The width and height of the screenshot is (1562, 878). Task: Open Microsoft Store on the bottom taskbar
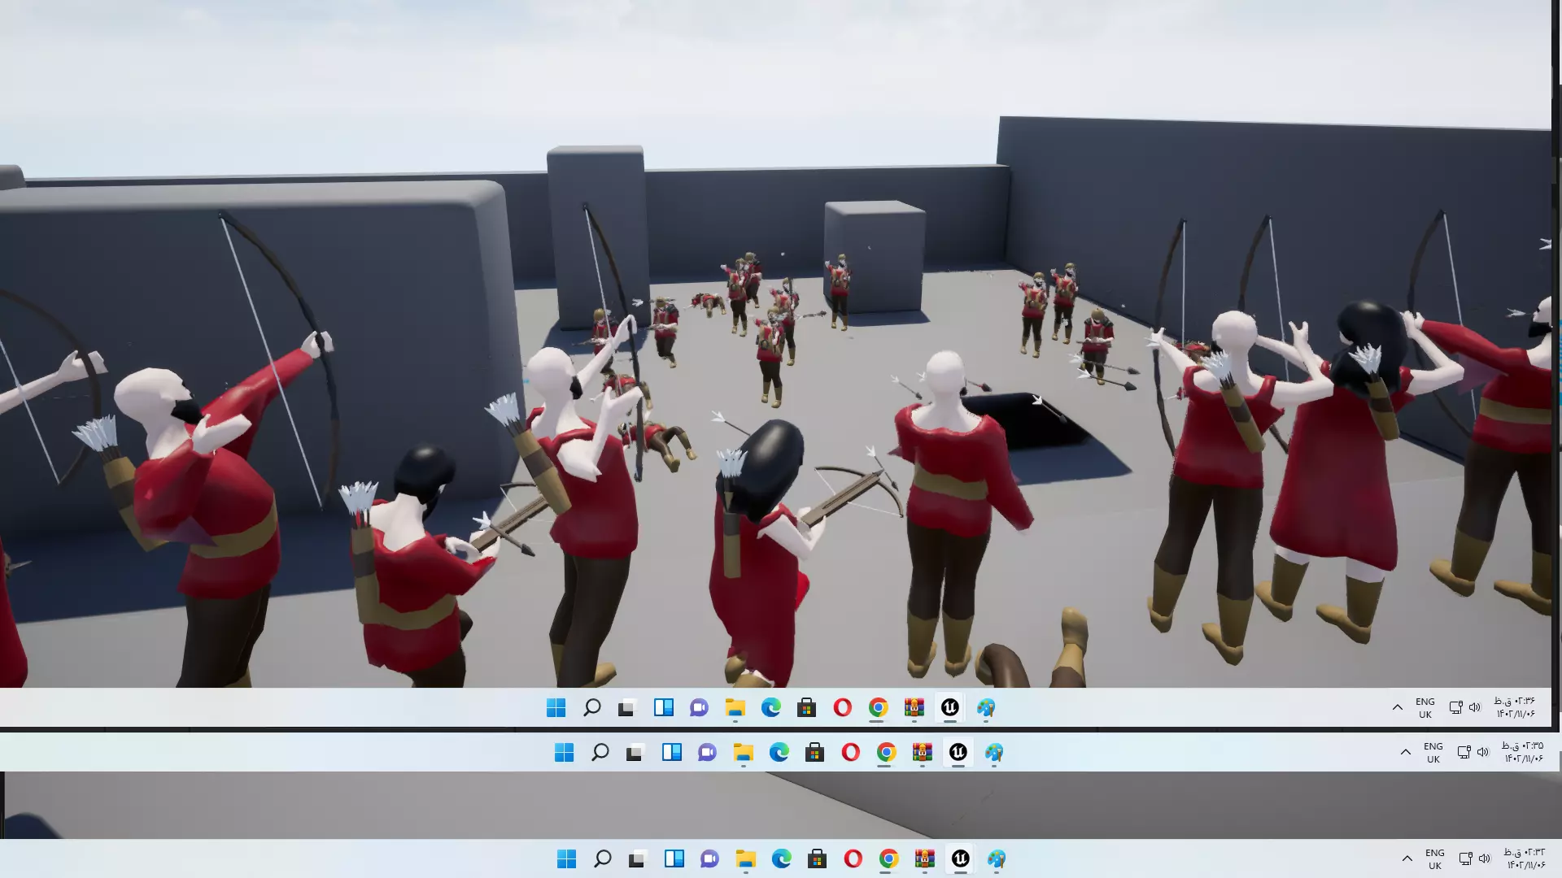(x=817, y=858)
